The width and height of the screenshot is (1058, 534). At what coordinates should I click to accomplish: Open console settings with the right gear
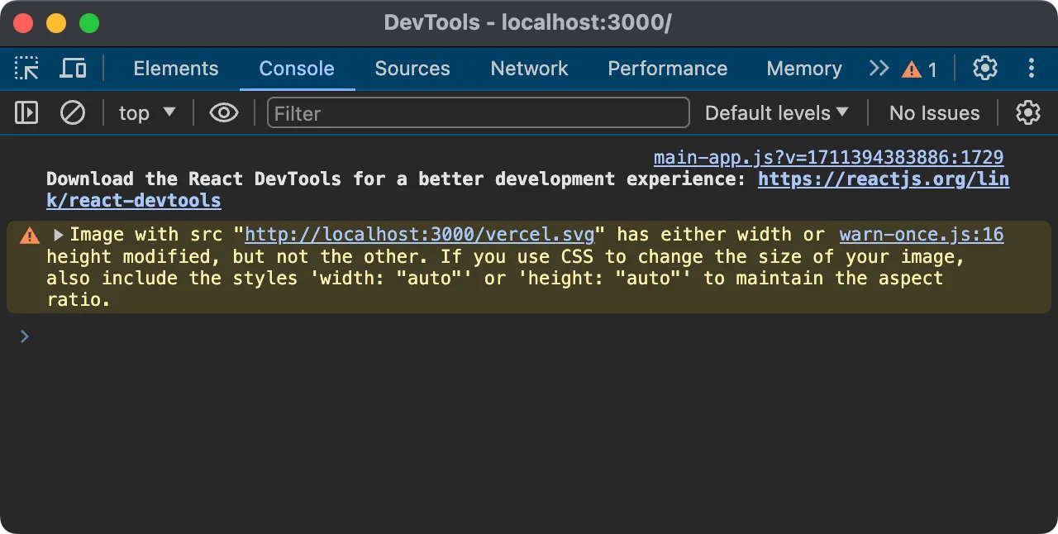1027,112
